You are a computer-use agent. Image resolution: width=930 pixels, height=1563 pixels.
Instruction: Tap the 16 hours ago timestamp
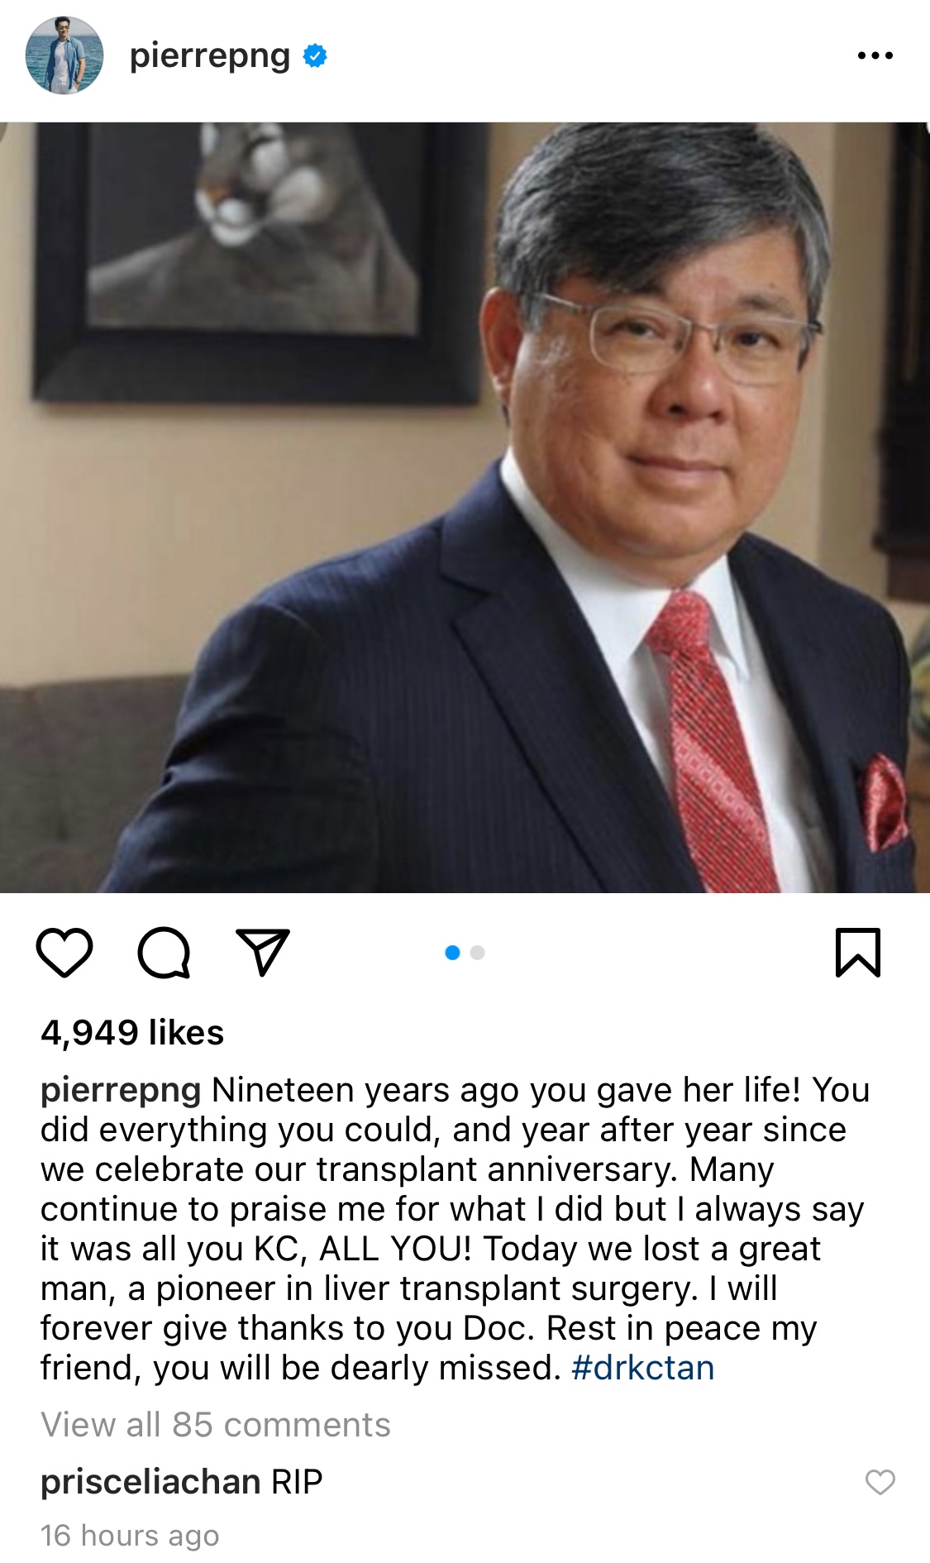pyautogui.click(x=130, y=1536)
